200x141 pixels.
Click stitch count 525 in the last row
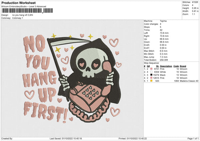click(x=157, y=81)
